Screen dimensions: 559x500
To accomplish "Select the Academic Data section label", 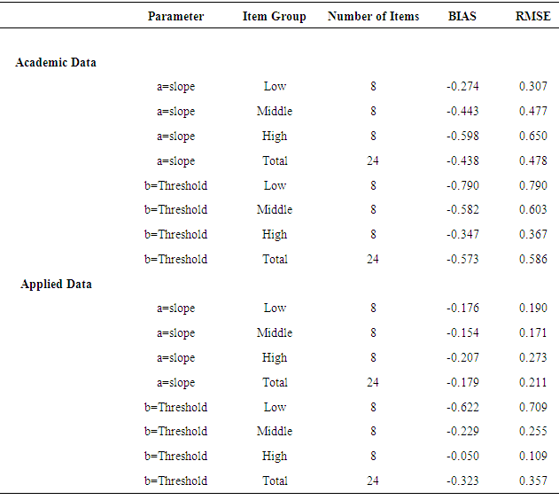I will click(x=56, y=63).
